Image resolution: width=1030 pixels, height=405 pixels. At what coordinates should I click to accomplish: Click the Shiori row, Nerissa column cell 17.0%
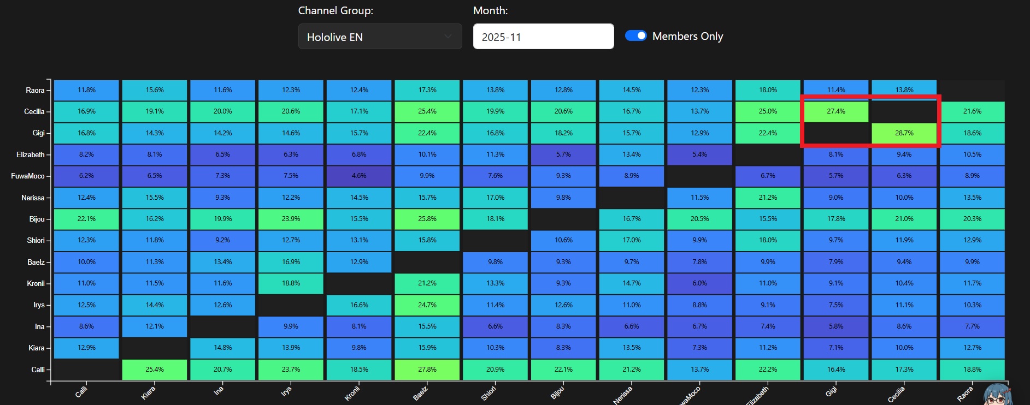[632, 240]
